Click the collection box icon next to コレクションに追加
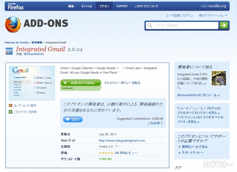The width and height of the screenshot is (237, 172). pyautogui.click(x=10, y=105)
